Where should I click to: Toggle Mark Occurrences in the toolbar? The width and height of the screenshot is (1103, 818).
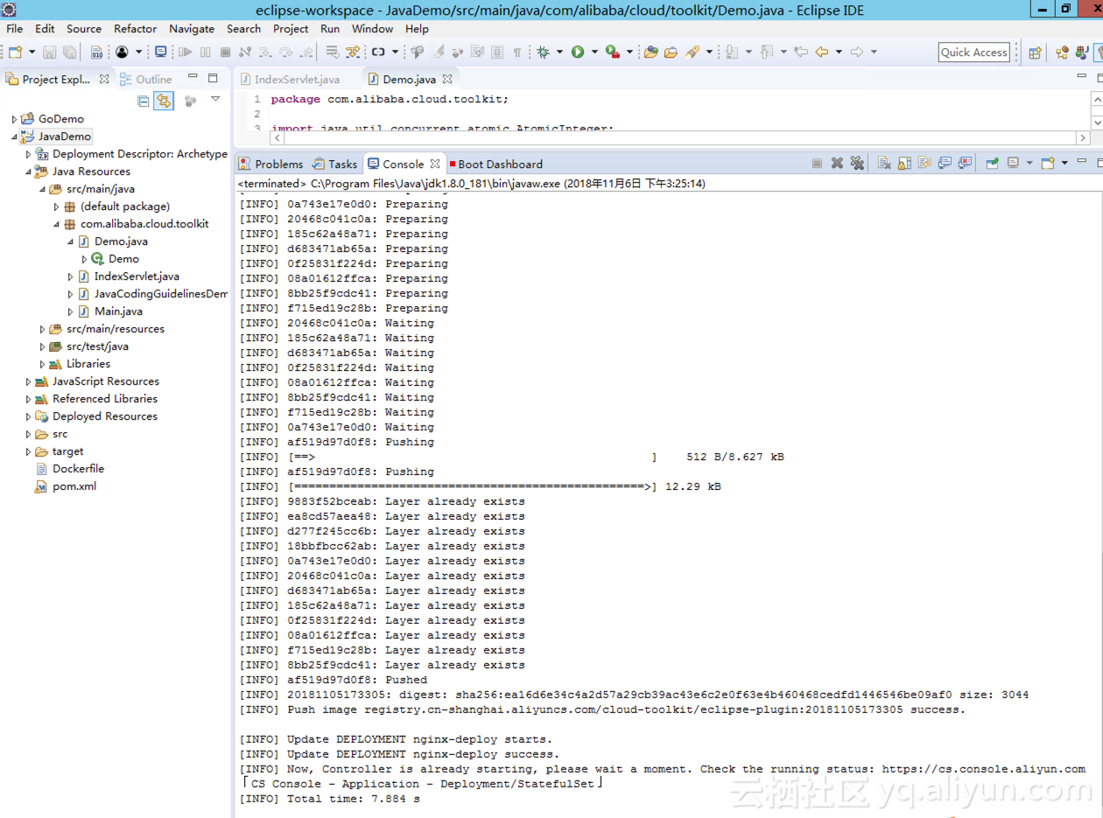[x=438, y=52]
